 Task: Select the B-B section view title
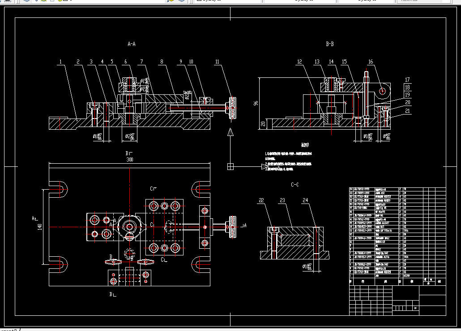(x=330, y=44)
